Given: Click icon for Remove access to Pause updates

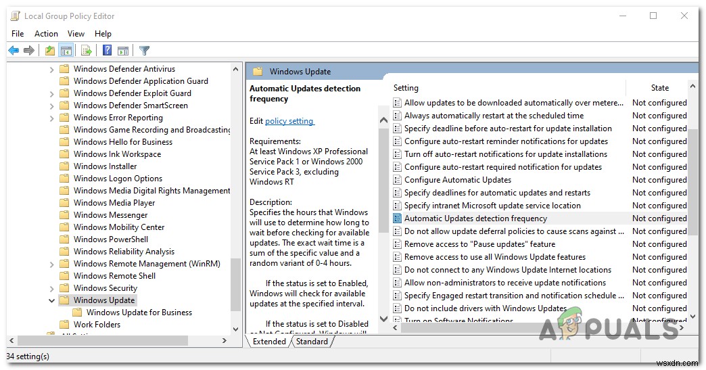Looking at the screenshot, I should click(397, 244).
